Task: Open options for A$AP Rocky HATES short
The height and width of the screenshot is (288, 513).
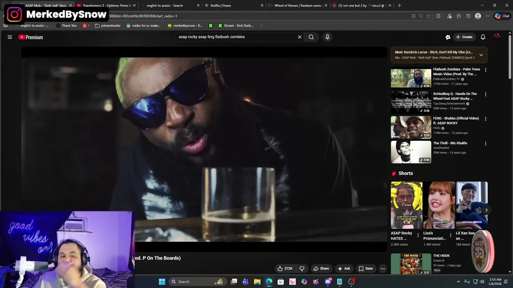Action: coord(418,235)
